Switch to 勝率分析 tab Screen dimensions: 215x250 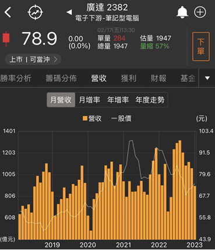click(x=16, y=78)
